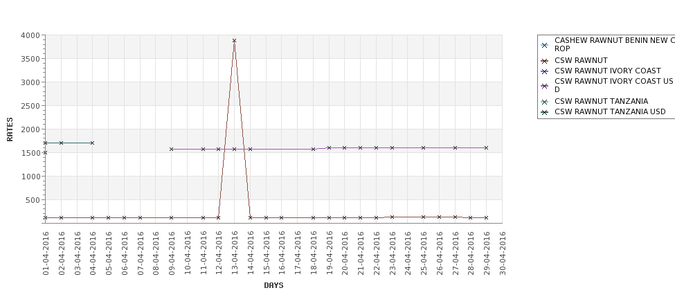Click the CSW RAWNUT IVORY COAST USD legend marker
This screenshot has width=675, height=297.
click(x=545, y=86)
